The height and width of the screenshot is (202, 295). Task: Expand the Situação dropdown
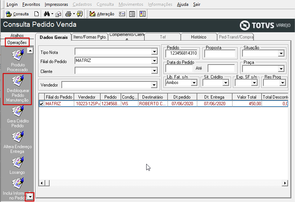(281, 53)
